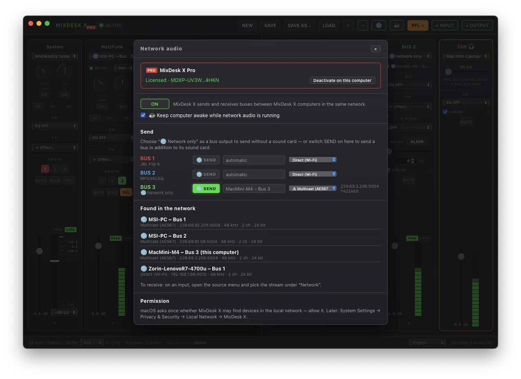Open network audio via toolbar globe icon

(379, 25)
